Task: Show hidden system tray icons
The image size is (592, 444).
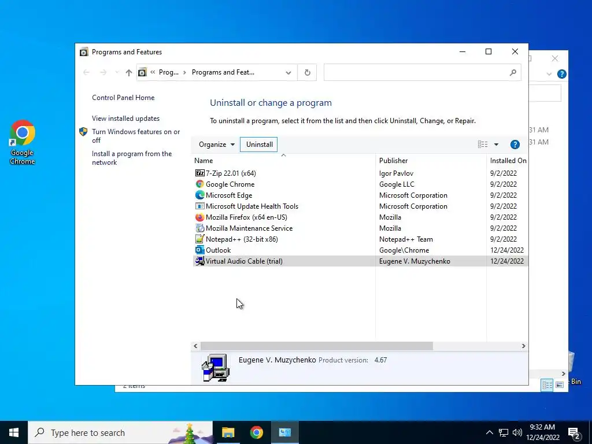Action: (x=489, y=432)
